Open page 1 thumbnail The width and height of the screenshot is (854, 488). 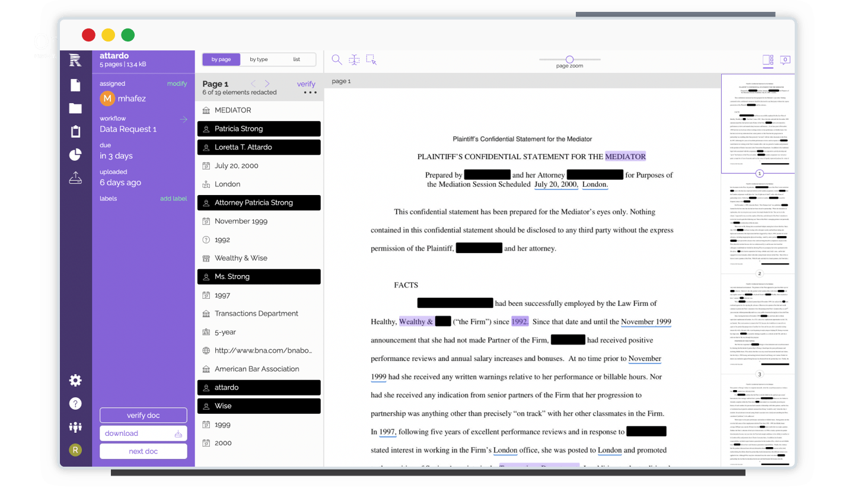tap(759, 123)
